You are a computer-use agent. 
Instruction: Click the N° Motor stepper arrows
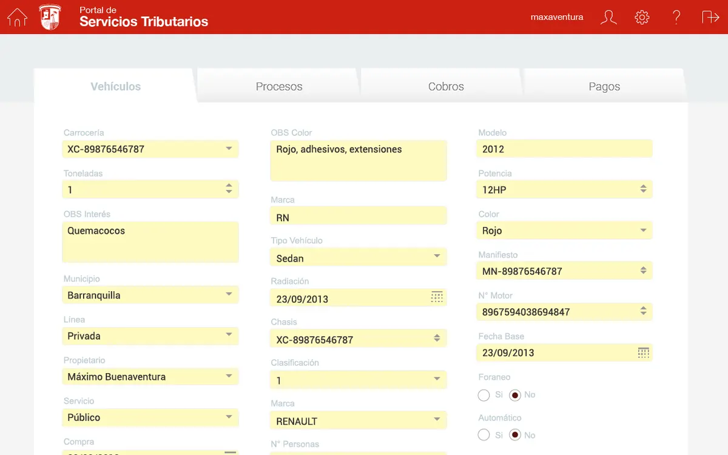point(644,311)
